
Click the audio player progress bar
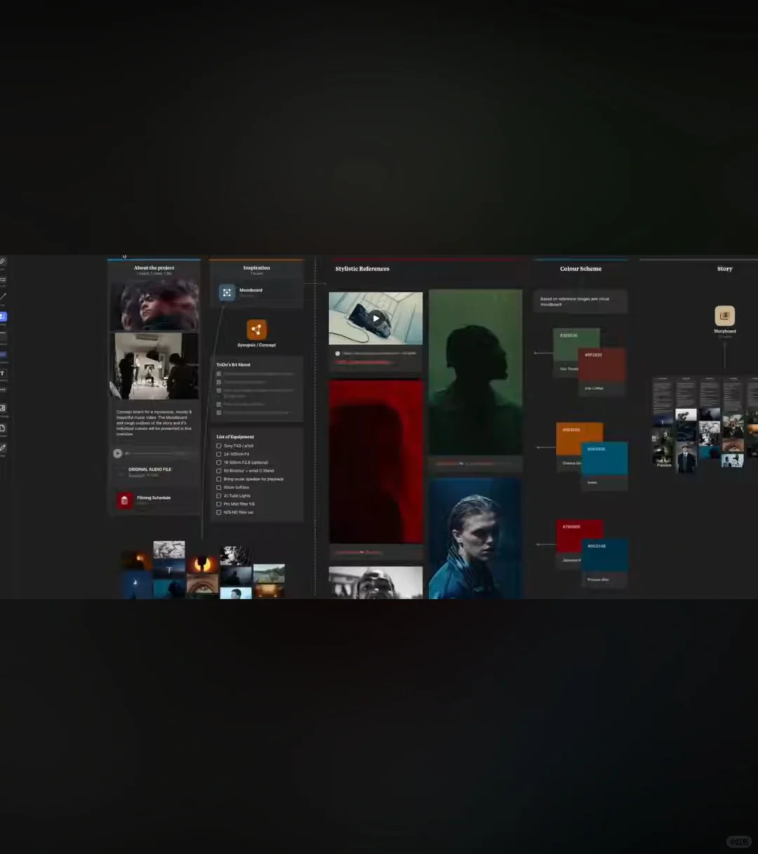click(x=160, y=453)
